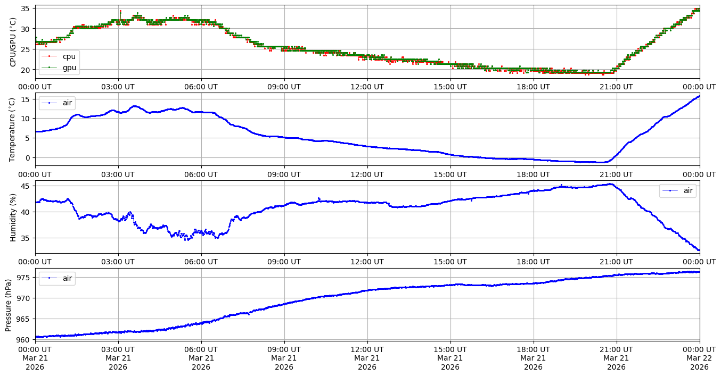
Task: Select the 'cpu' legend label text
Action: (x=69, y=56)
